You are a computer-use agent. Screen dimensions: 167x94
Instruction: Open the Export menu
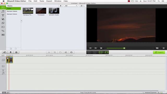[x=49, y=1]
